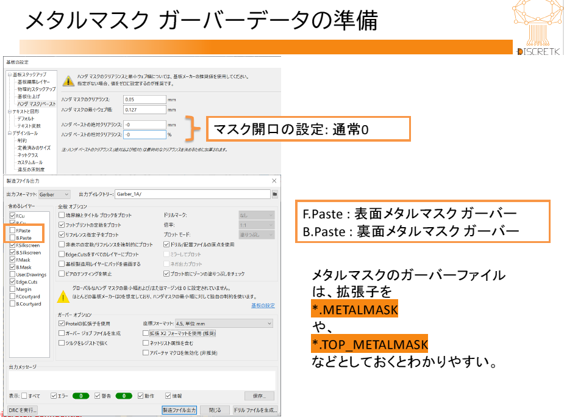The image size is (564, 417).
Task: Click the ドリル ファイルを生成 button
Action: click(255, 410)
